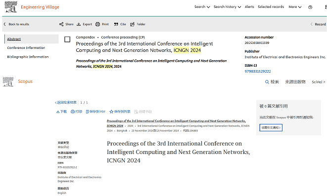Tick the record selection checkbox

(x=67, y=39)
